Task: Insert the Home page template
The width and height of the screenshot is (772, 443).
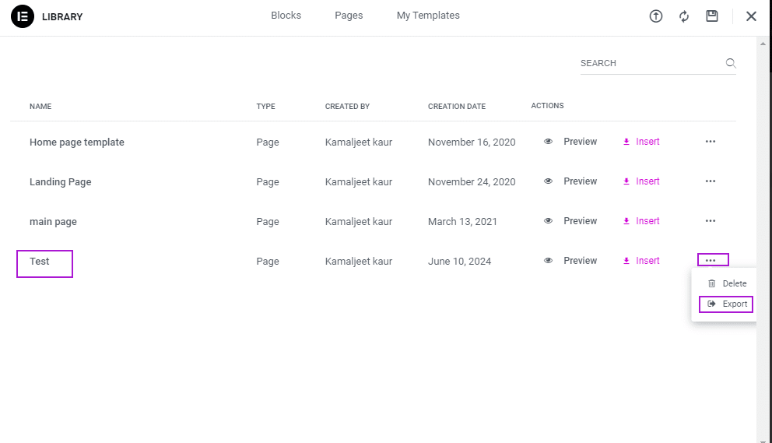Action: click(x=641, y=142)
